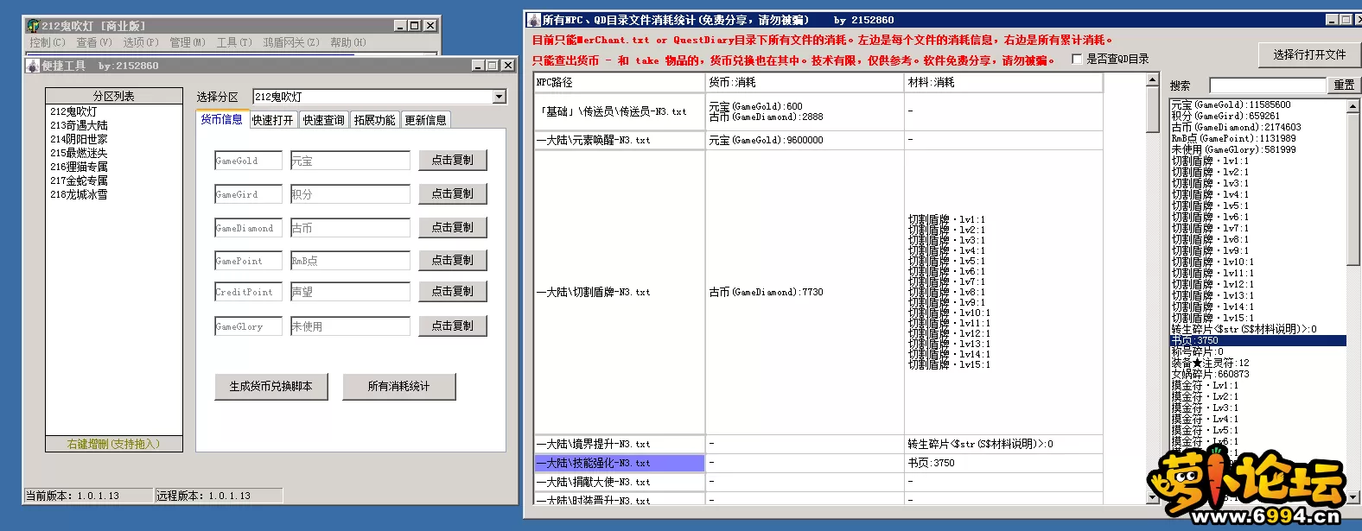Click the 重置 button next to search
Screen dimensions: 1362x531
1344,85
